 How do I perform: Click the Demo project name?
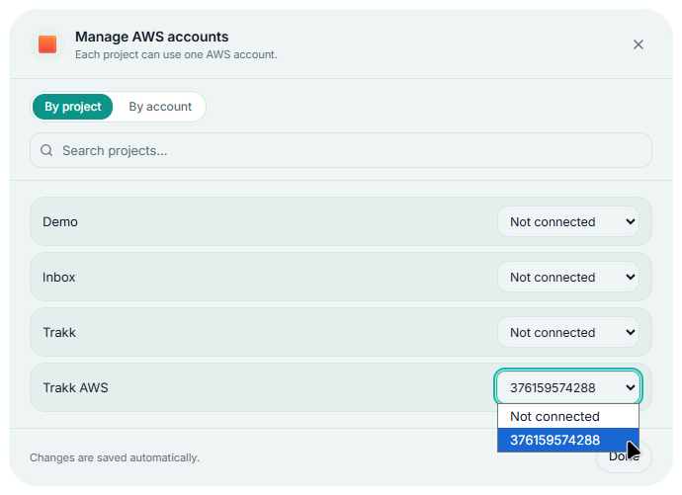(x=60, y=221)
